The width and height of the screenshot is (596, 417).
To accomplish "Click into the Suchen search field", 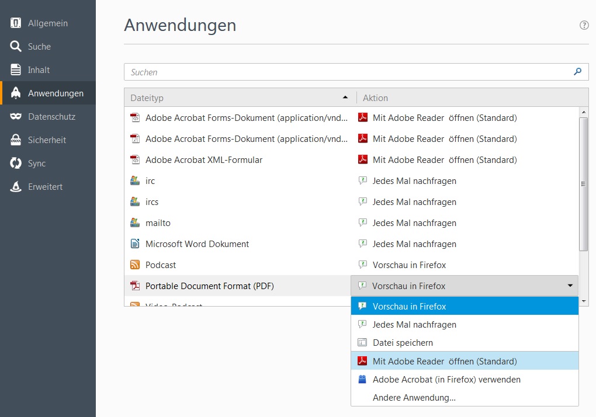I will [x=356, y=72].
